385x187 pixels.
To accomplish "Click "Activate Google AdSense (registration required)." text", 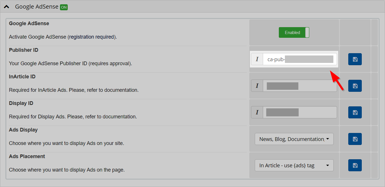I will click(x=63, y=37).
